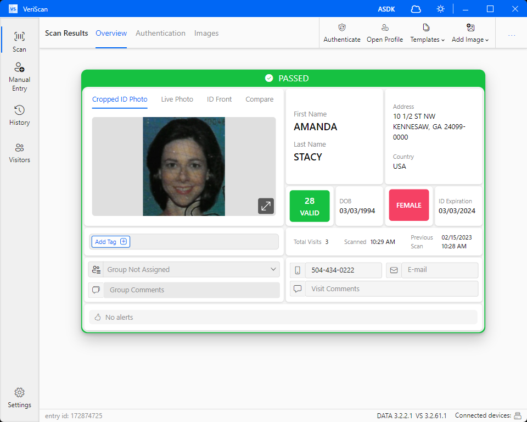Click the phone icon beside number
The image size is (527, 422).
(298, 270)
